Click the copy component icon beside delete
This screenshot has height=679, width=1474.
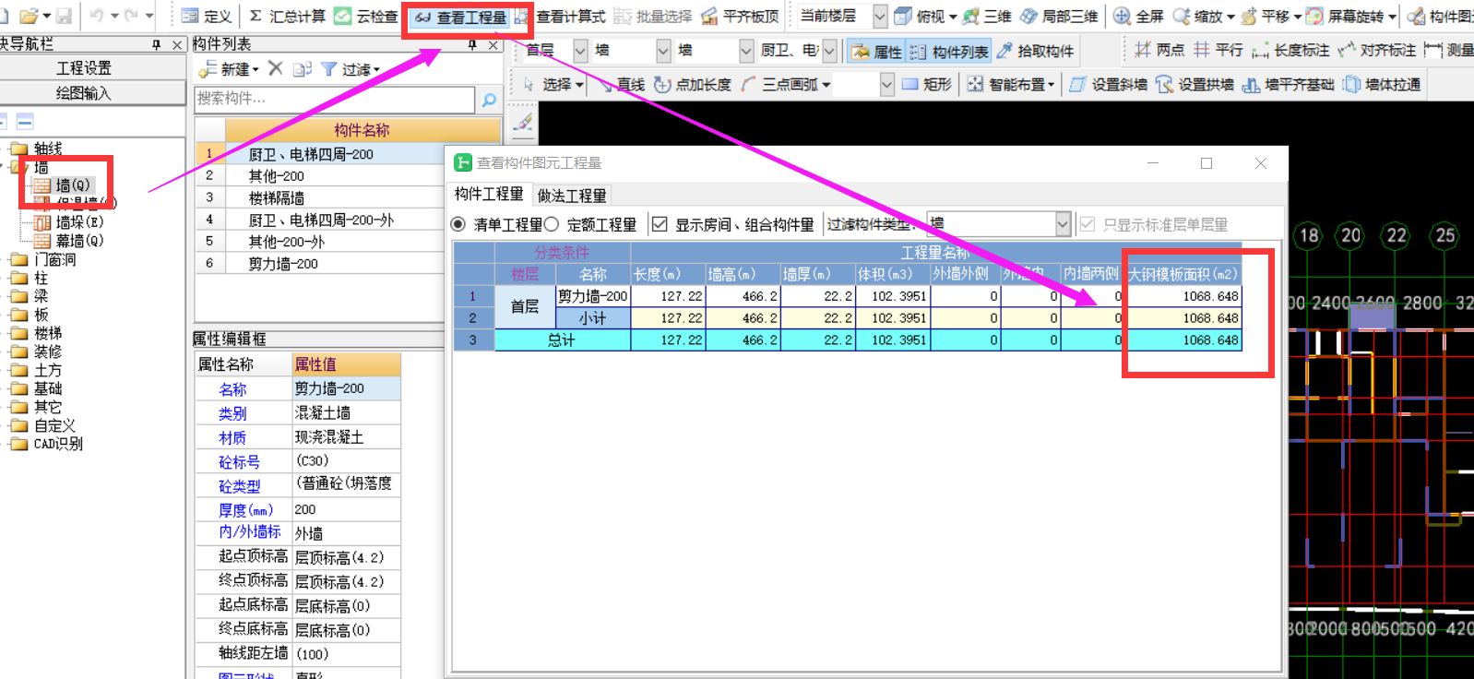tap(303, 69)
